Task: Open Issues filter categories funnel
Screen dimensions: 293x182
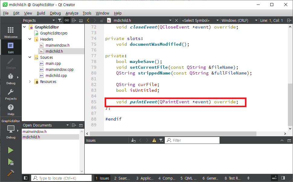Action: (x=161, y=140)
